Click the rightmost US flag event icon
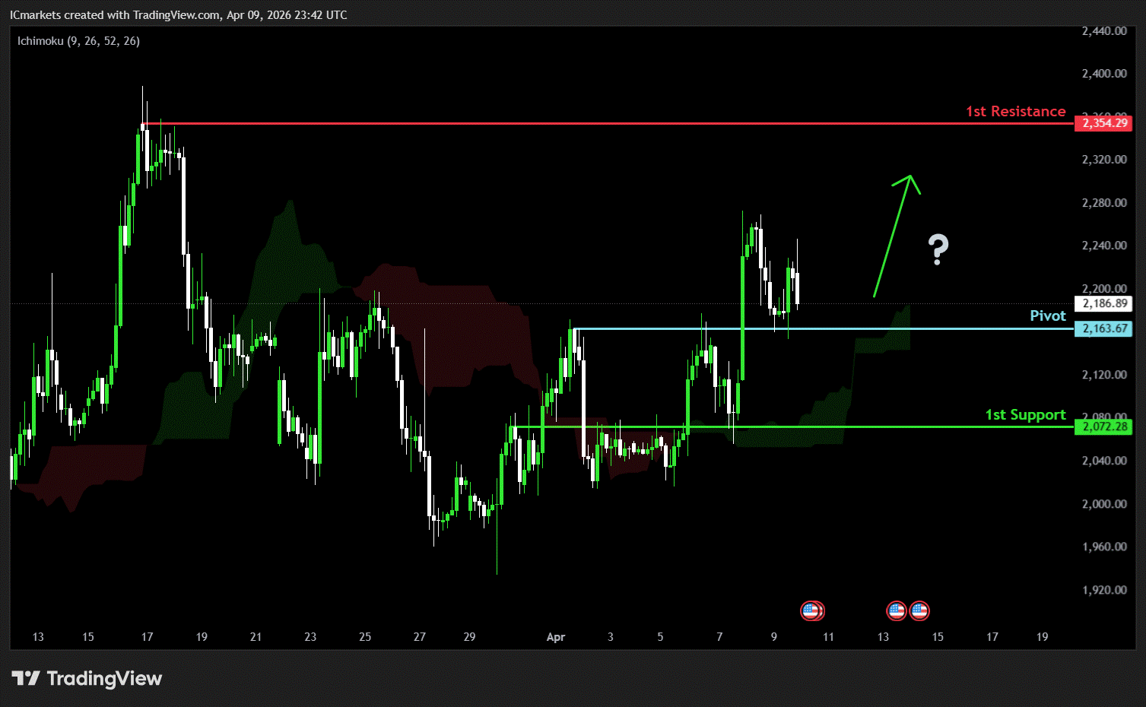Screen dimensions: 1146x707 919,610
